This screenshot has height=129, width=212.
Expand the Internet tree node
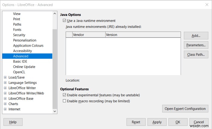tap(5, 109)
